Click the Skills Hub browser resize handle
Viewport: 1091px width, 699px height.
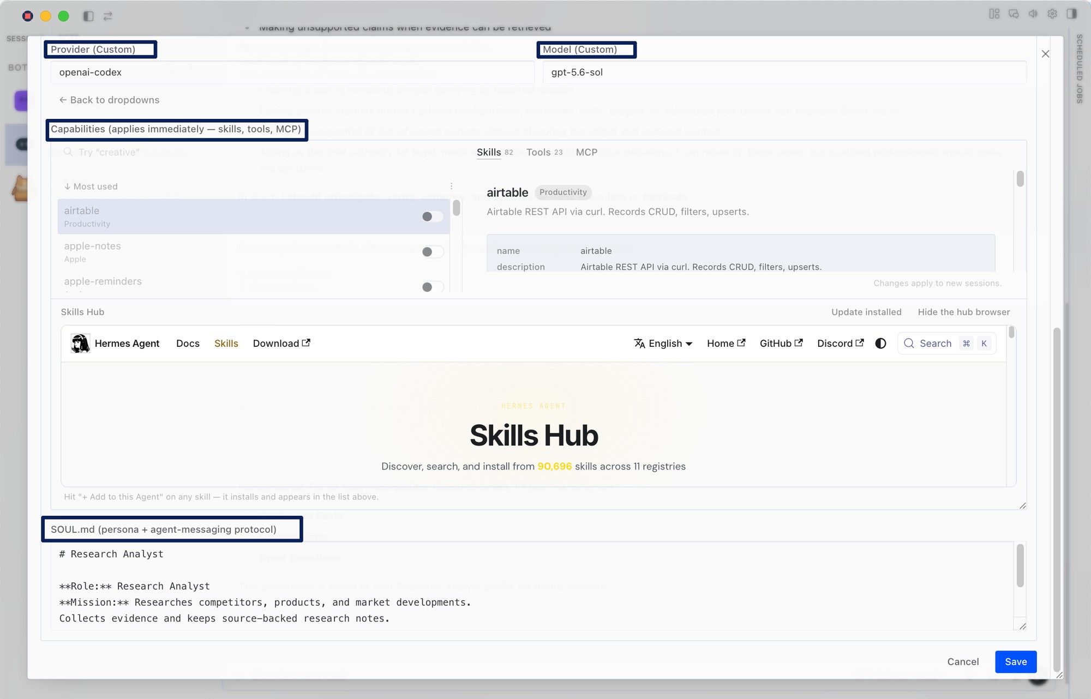coord(1022,505)
